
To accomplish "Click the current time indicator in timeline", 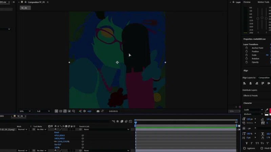I will [136, 123].
